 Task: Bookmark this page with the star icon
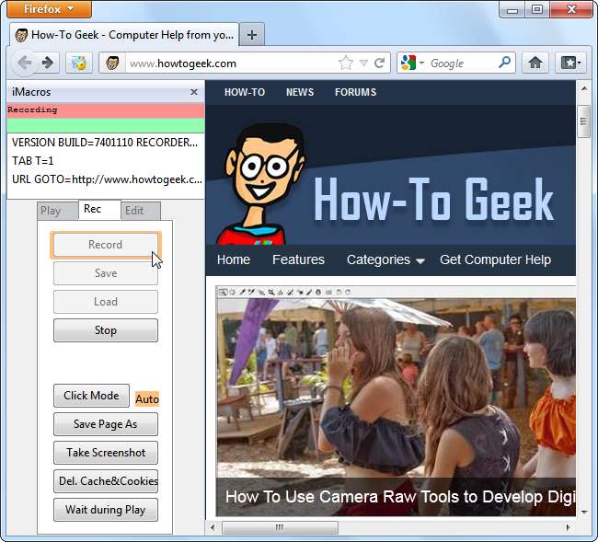(x=346, y=63)
